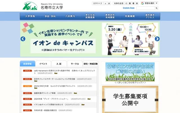
Task: Open the 大学情報 navigation menu
Action: tap(30, 16)
